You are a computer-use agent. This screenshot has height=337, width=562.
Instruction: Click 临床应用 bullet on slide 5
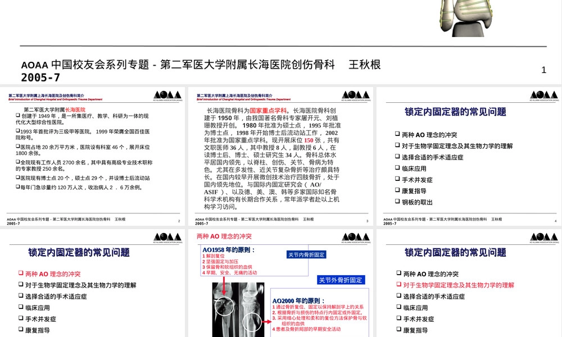(x=34, y=308)
